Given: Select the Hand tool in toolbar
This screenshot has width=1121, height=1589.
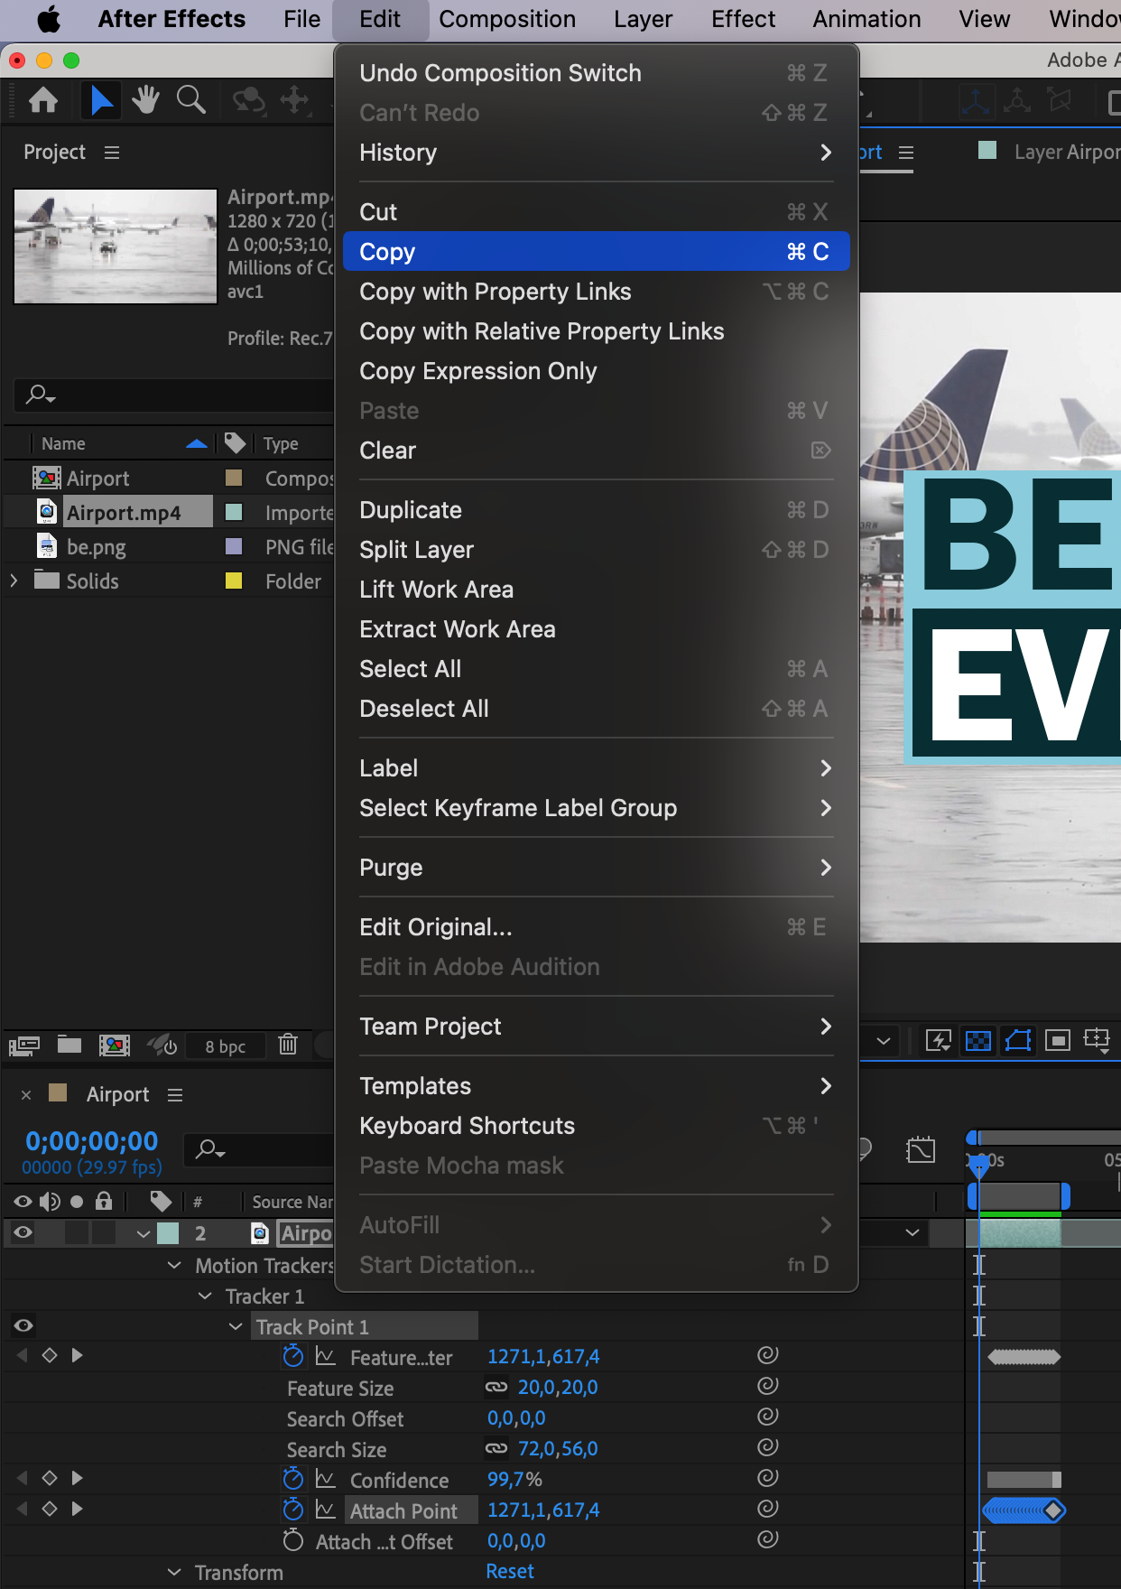Looking at the screenshot, I should 145,99.
